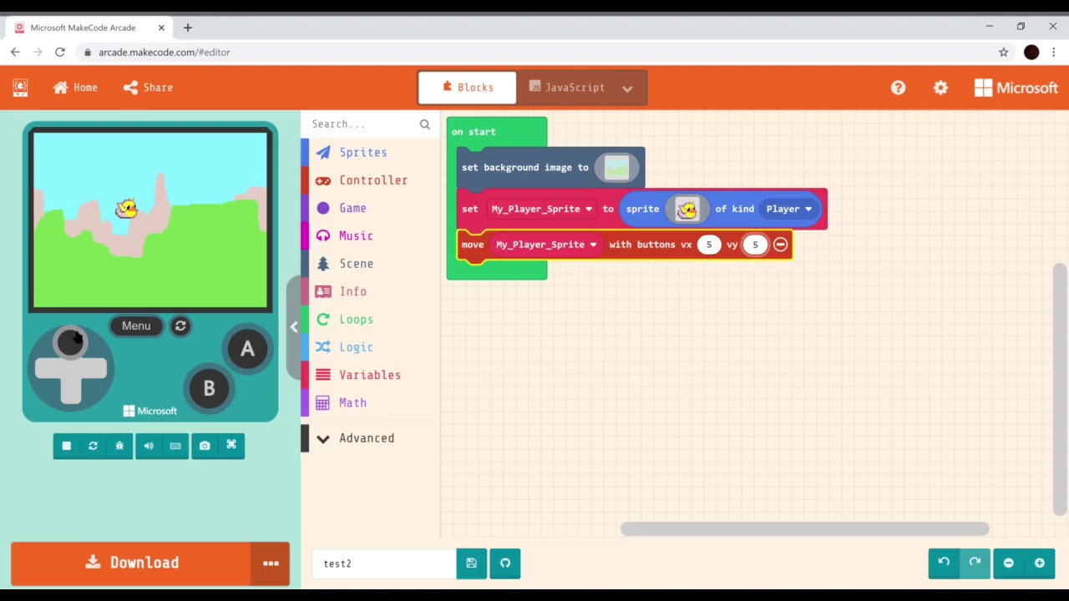Switch to the Blocks tab
Image resolution: width=1069 pixels, height=601 pixels.
point(468,88)
